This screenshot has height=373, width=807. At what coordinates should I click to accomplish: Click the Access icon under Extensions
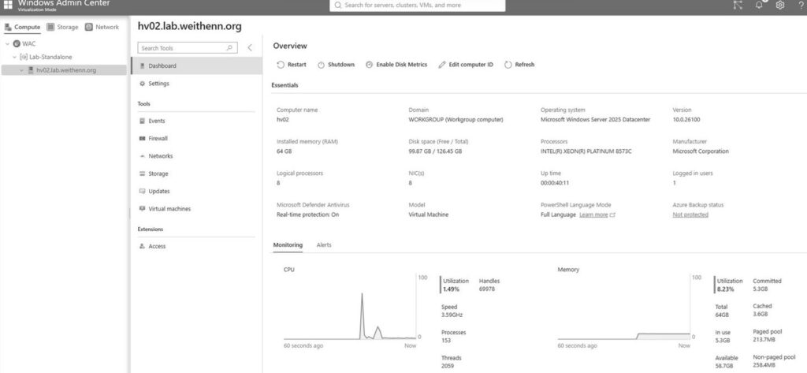143,246
